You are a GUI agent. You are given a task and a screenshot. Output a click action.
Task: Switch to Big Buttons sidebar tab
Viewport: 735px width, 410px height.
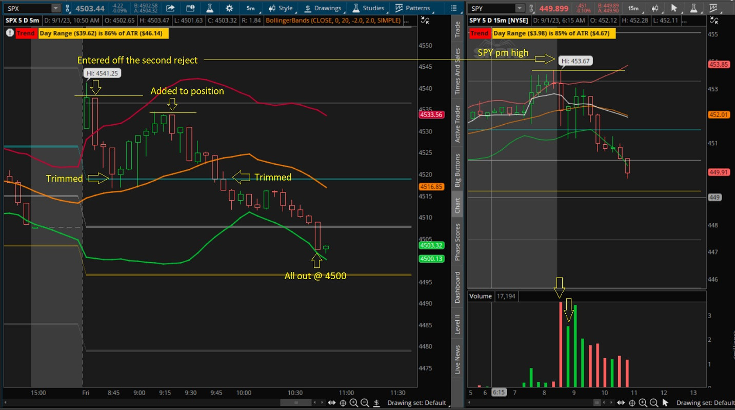pos(457,169)
